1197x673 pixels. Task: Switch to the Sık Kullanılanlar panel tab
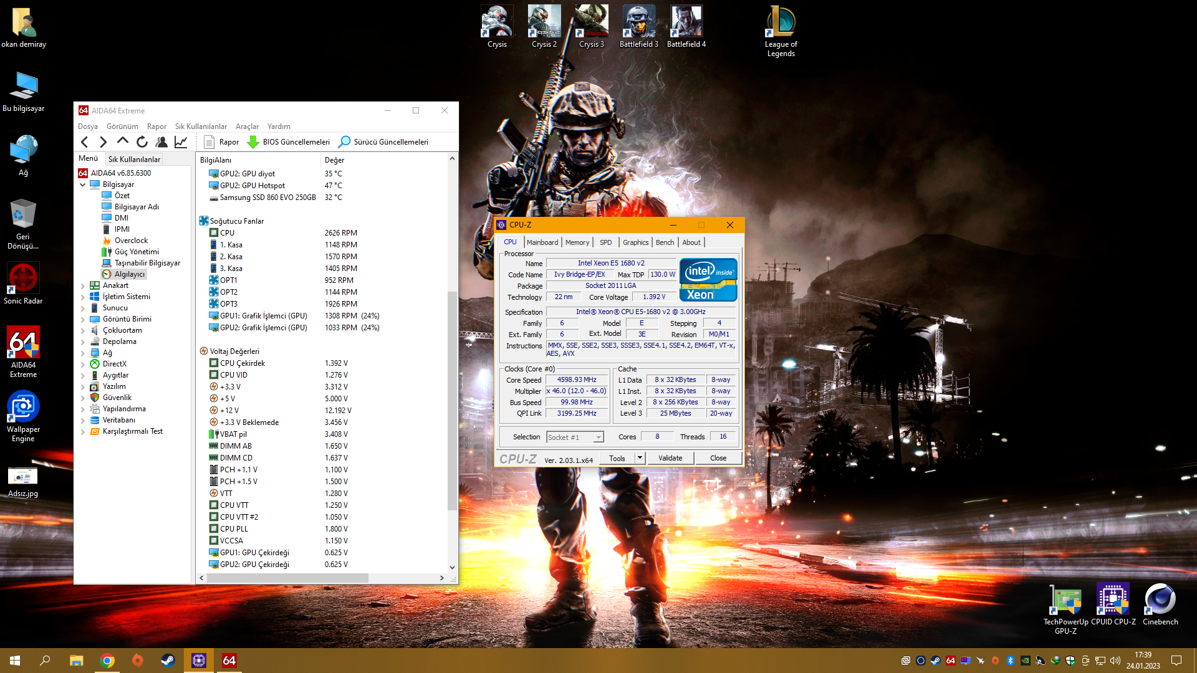coord(134,160)
